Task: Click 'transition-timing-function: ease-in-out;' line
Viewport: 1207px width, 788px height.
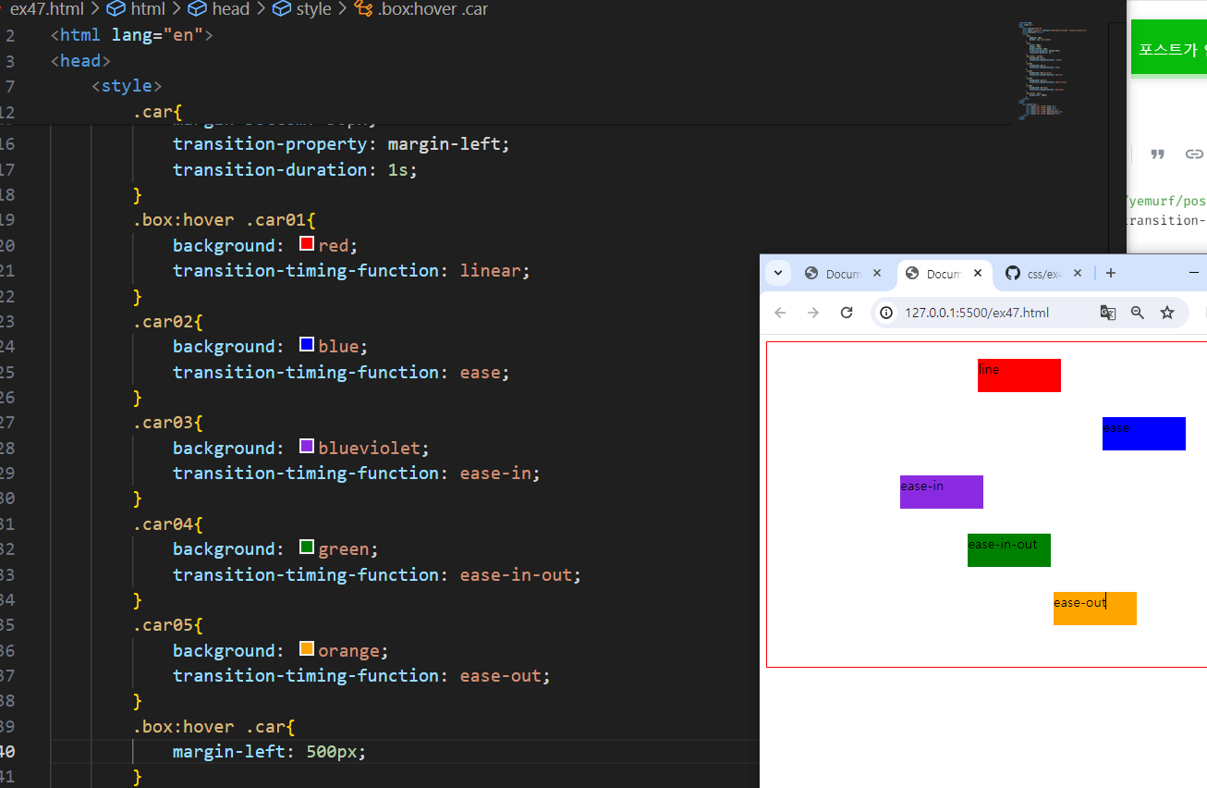Action: click(x=377, y=574)
